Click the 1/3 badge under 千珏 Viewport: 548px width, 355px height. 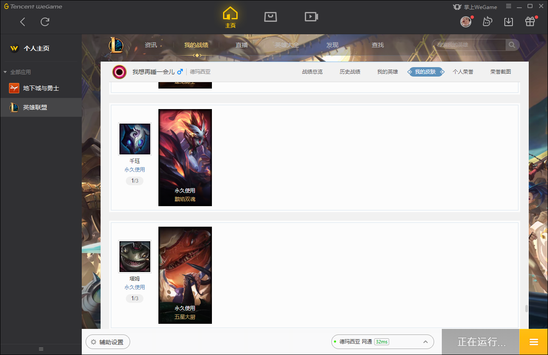click(135, 181)
